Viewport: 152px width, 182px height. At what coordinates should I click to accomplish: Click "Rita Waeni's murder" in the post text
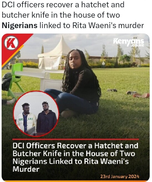(x=108, y=25)
